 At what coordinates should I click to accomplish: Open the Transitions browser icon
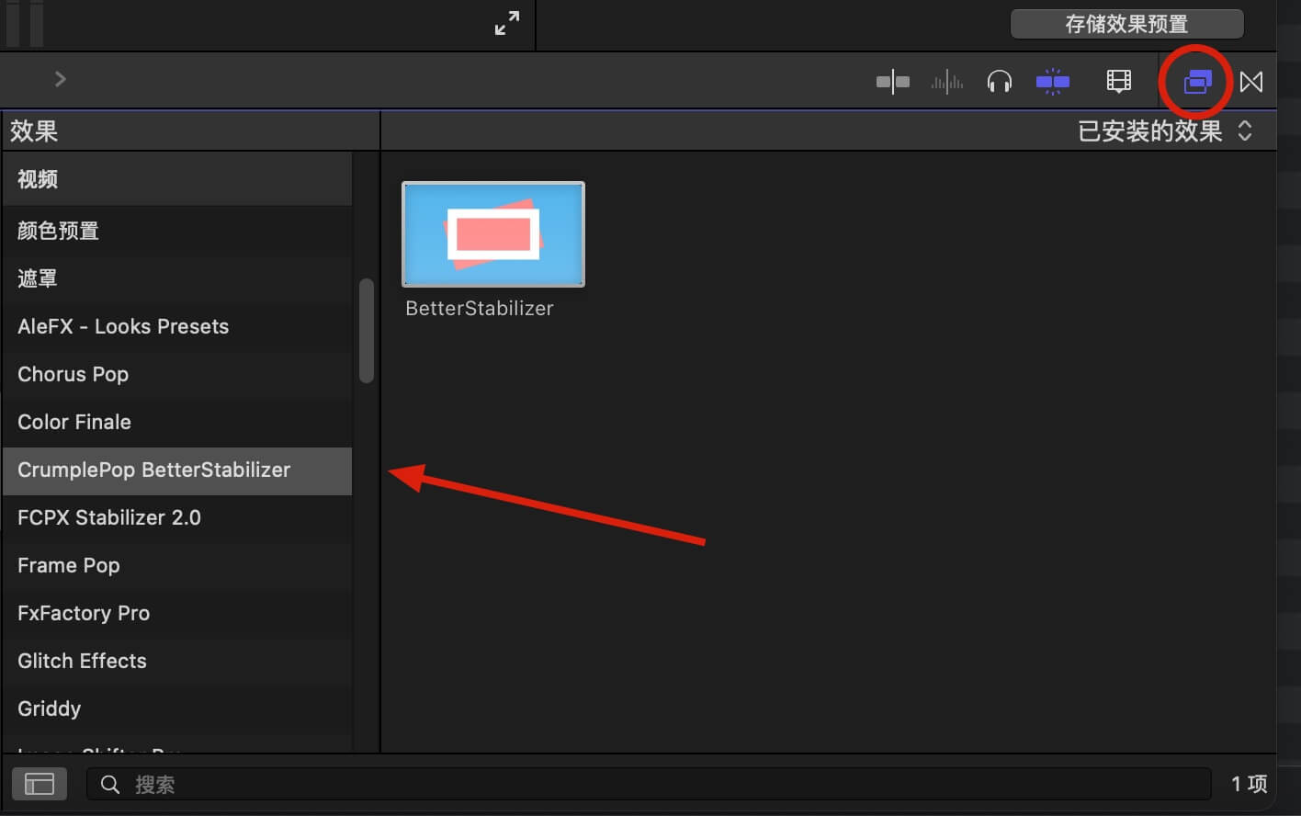click(x=1250, y=83)
